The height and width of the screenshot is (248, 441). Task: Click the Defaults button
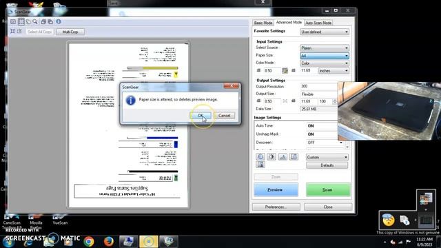point(327,165)
